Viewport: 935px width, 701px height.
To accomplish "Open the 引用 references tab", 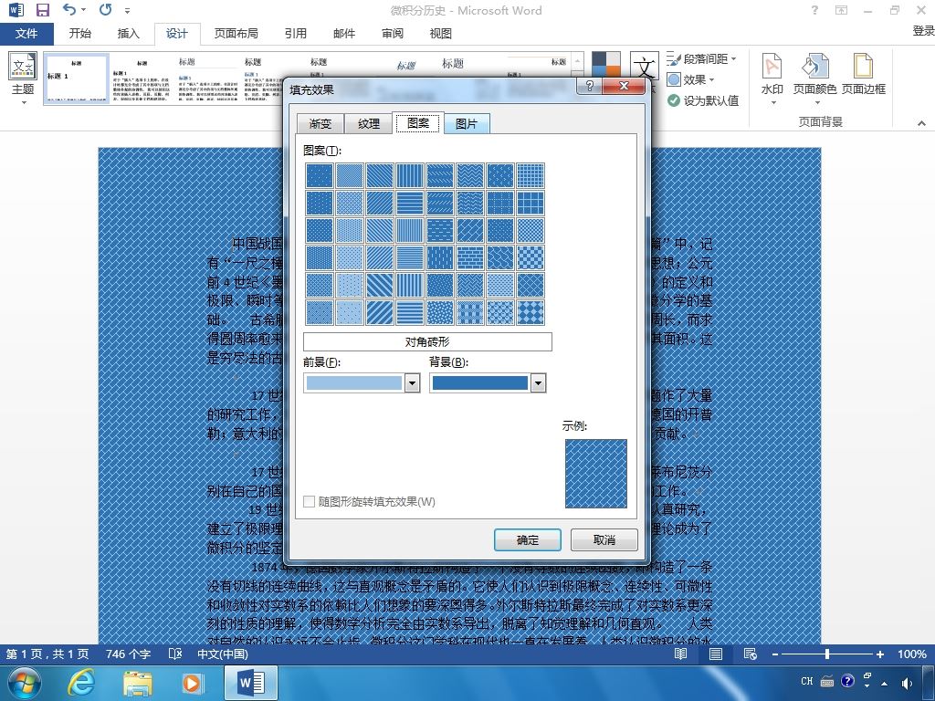I will pyautogui.click(x=295, y=34).
